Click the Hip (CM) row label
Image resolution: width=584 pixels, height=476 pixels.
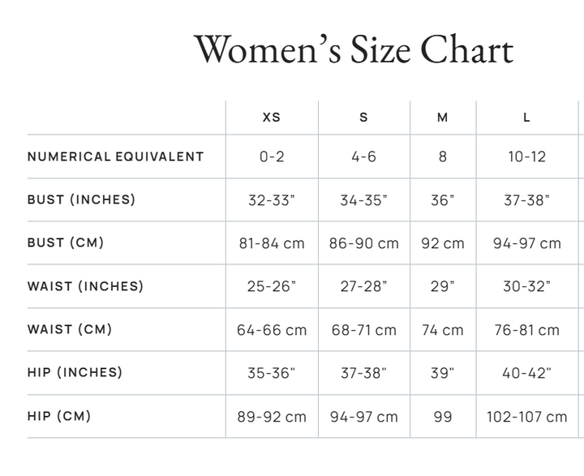(59, 416)
